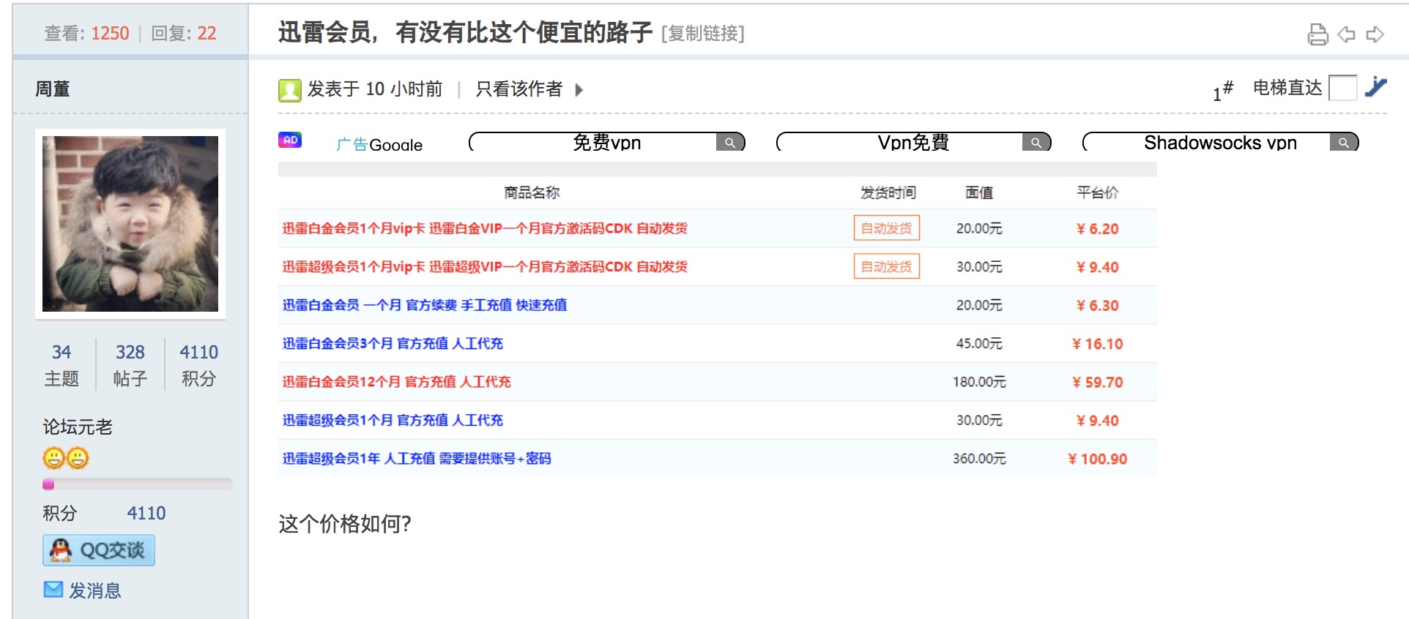Click 发消息 to send a message

95,590
